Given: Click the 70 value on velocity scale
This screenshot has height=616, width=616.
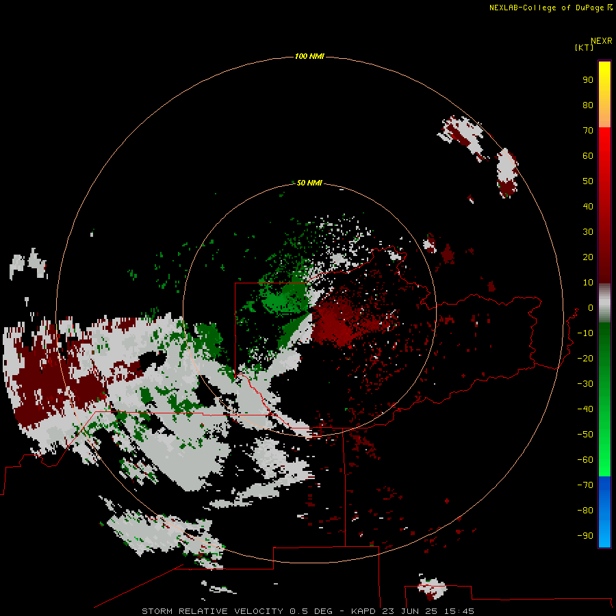Looking at the screenshot, I should pos(588,131).
